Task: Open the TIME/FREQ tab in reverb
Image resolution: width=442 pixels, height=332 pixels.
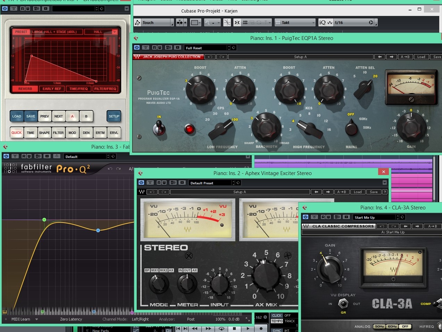Action: click(x=78, y=89)
